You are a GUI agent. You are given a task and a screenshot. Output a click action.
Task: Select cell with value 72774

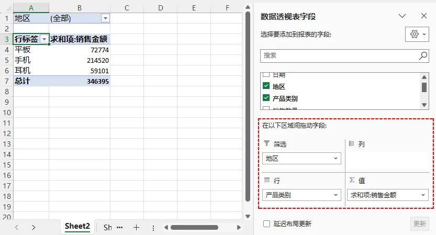[80, 50]
